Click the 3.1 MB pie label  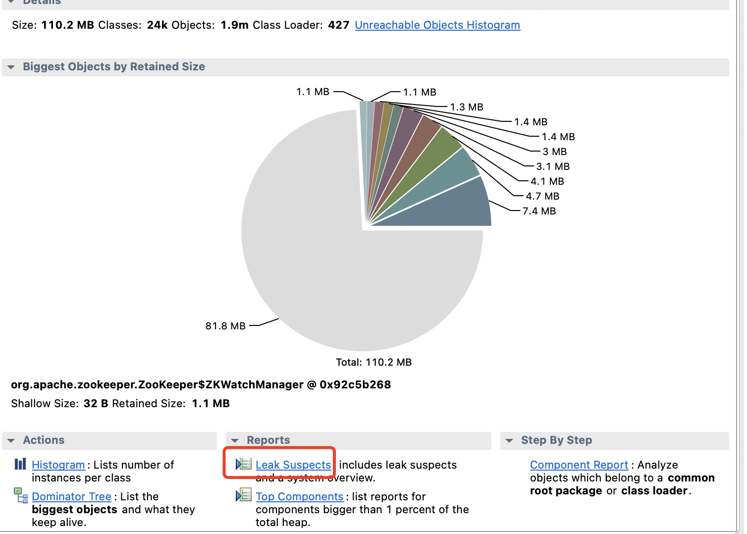[x=553, y=166]
